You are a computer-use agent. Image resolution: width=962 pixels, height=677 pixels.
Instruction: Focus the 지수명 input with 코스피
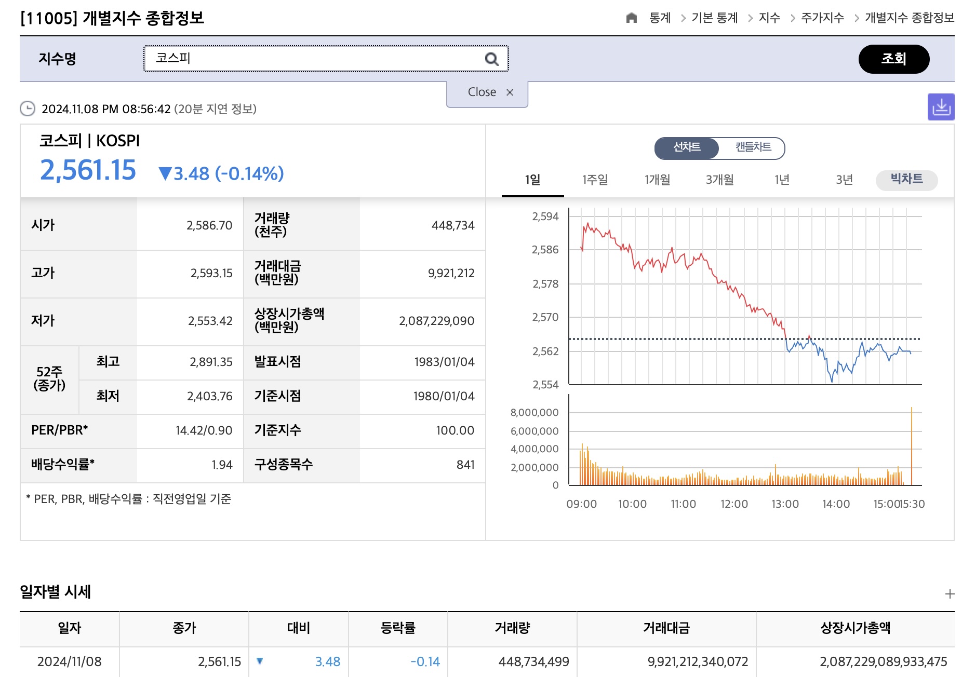click(326, 59)
